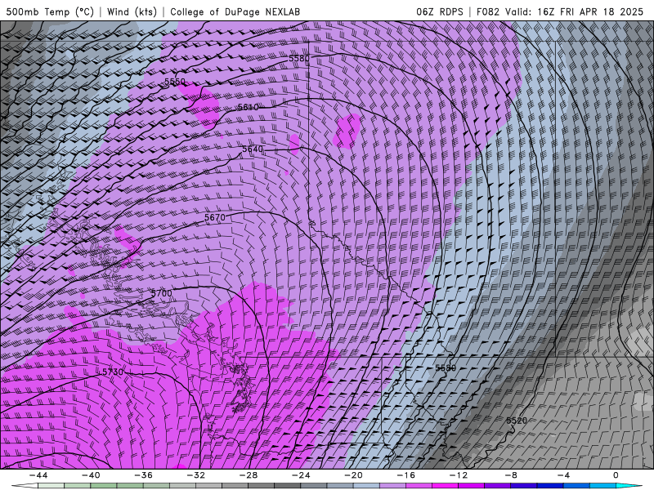
Task: Click the 5550 height contour label
Action: [x=175, y=81]
